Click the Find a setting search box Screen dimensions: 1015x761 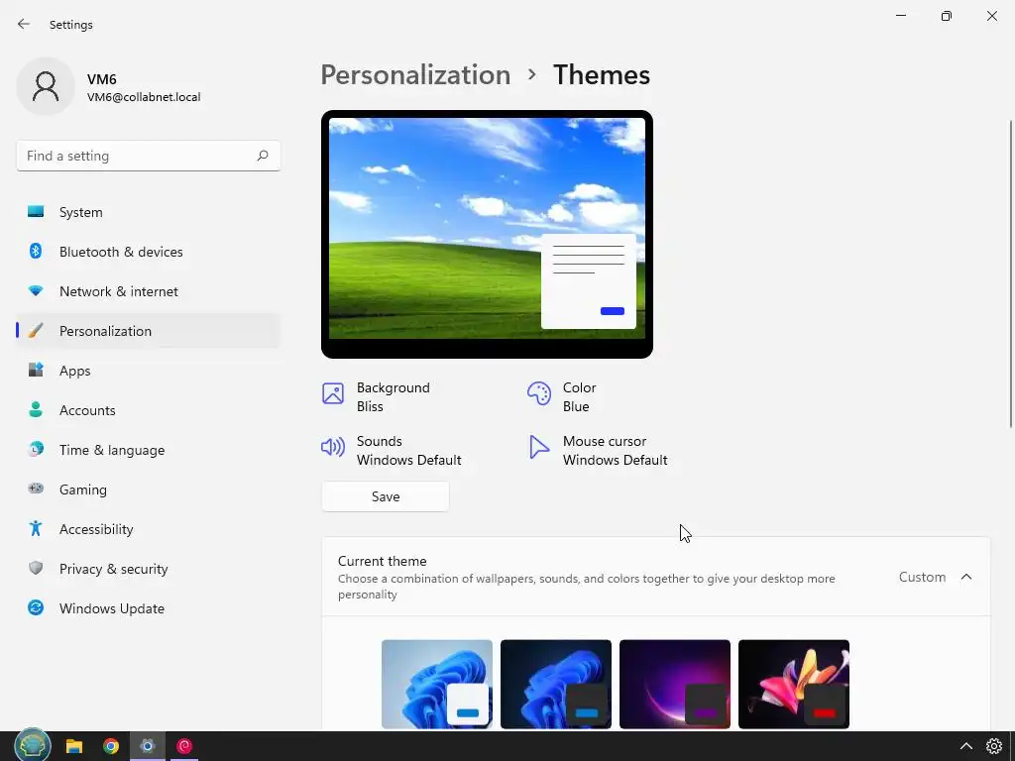(x=149, y=156)
